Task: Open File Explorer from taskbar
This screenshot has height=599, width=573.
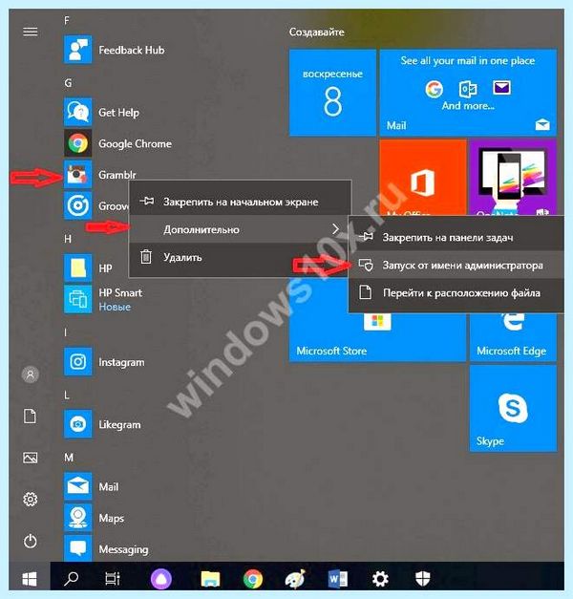Action: pos(210,579)
